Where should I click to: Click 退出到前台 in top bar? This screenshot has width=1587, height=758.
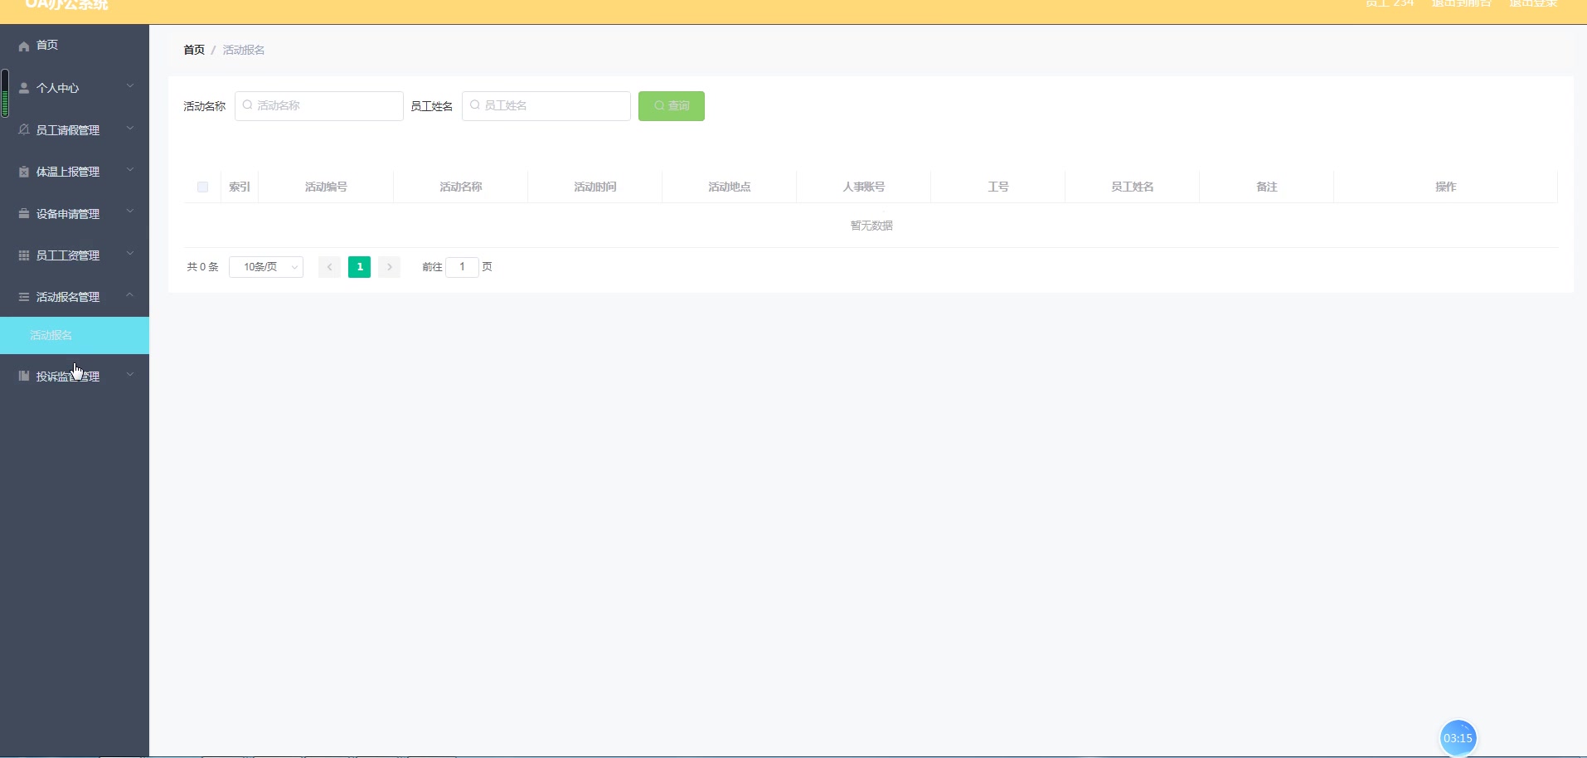1462,3
